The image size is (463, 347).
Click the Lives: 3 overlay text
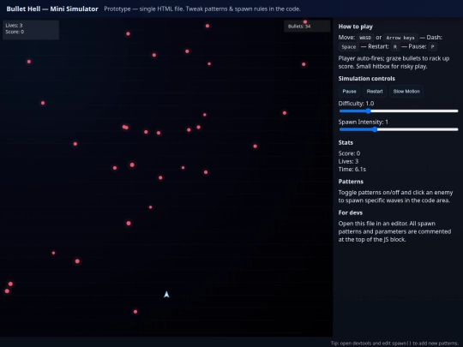tap(14, 26)
